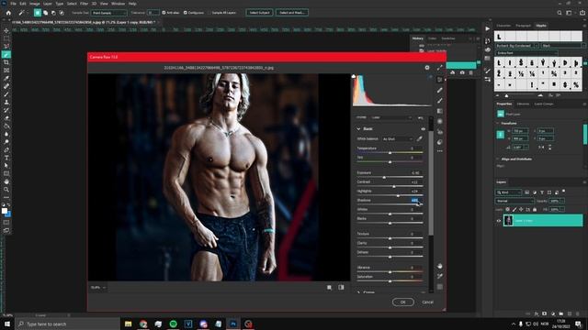Toggle the Anti-alias checkbox
The height and width of the screenshot is (330, 588).
pyautogui.click(x=164, y=13)
